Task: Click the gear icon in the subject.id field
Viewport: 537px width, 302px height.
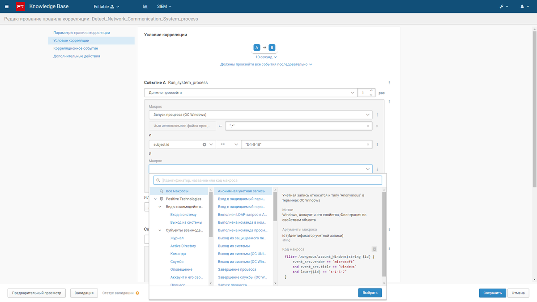Action: [205, 145]
